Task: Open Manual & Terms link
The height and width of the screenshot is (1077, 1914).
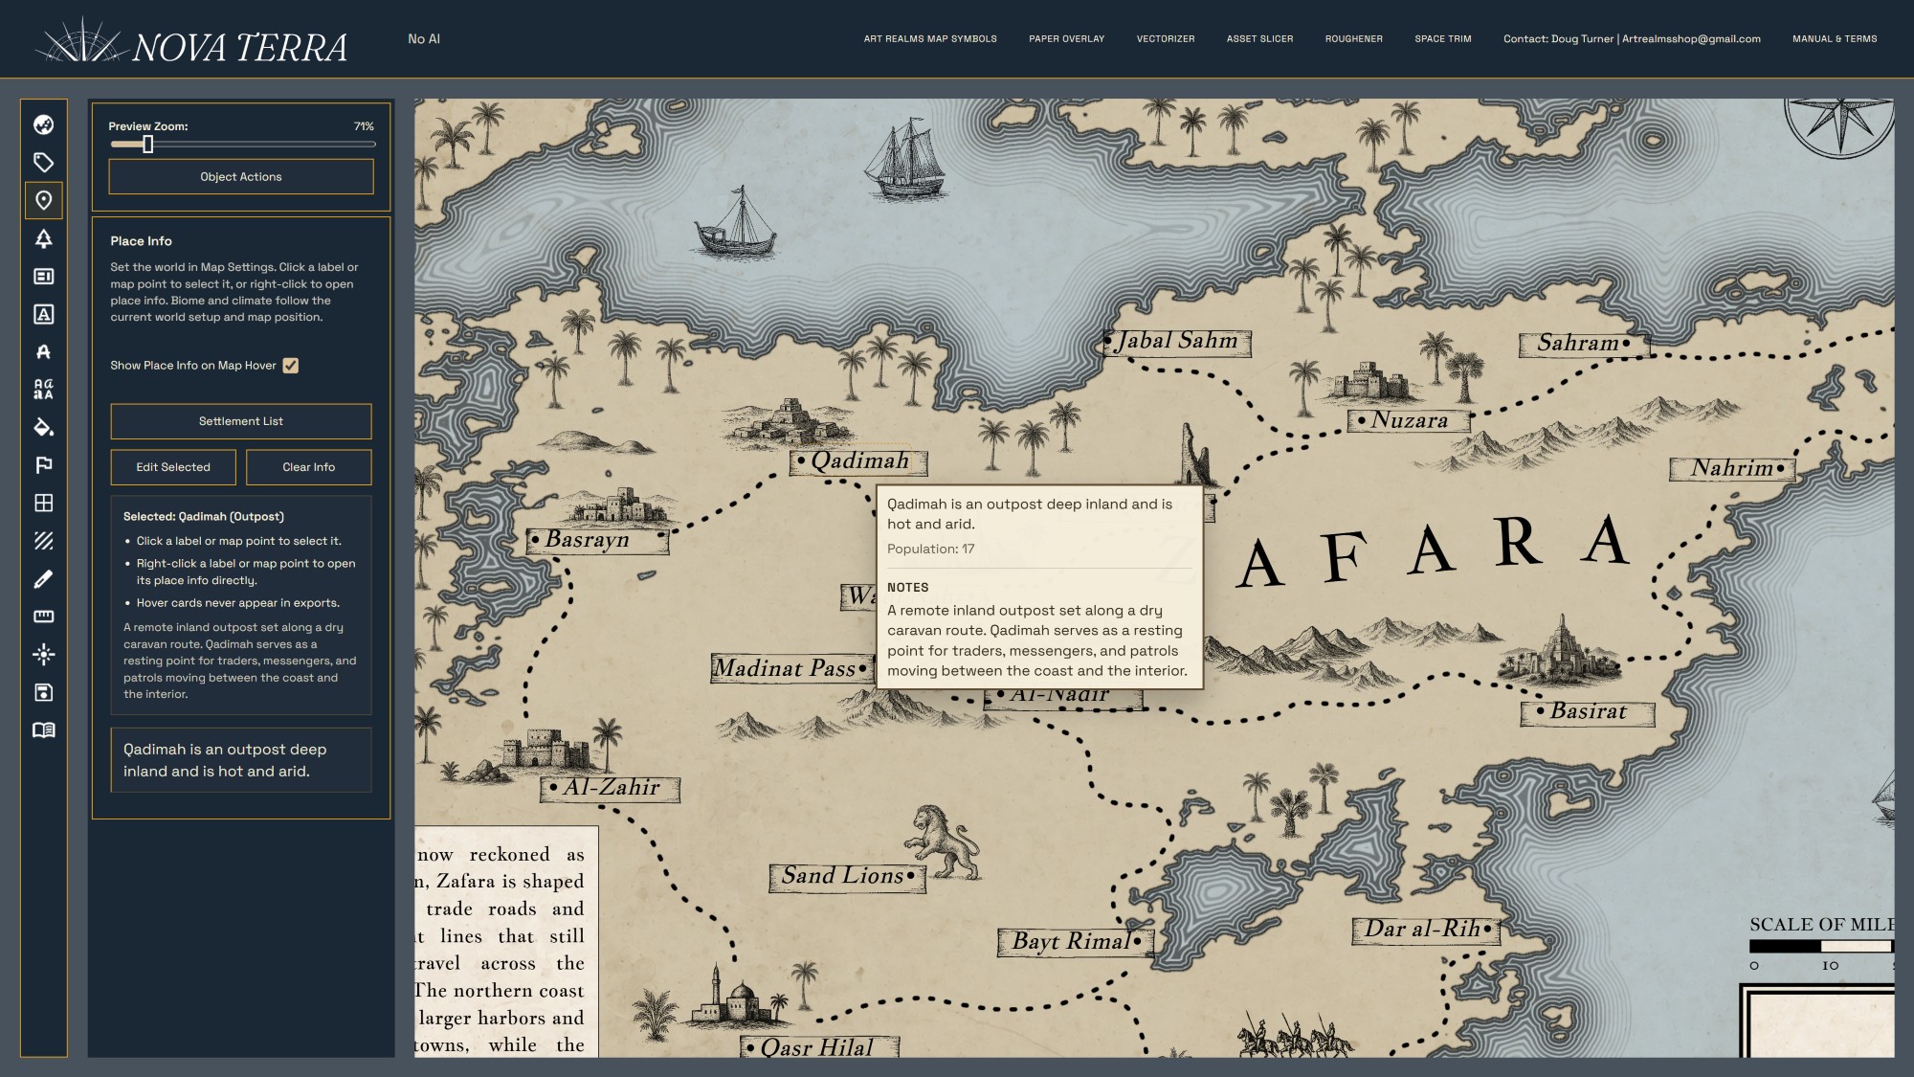Action: pyautogui.click(x=1835, y=39)
